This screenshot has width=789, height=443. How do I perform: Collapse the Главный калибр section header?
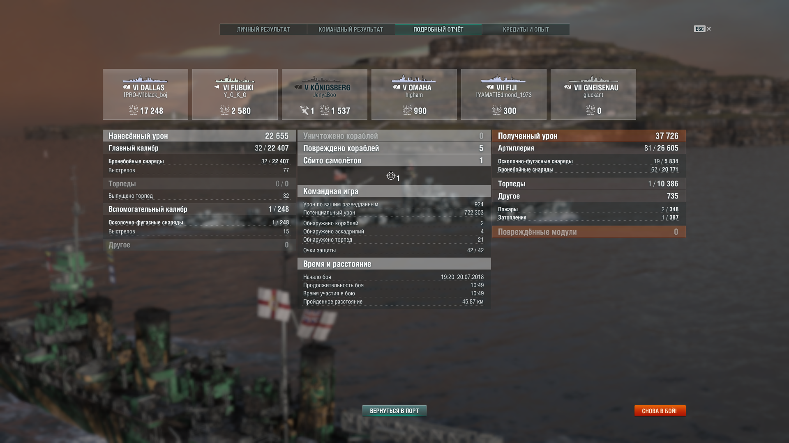point(199,148)
